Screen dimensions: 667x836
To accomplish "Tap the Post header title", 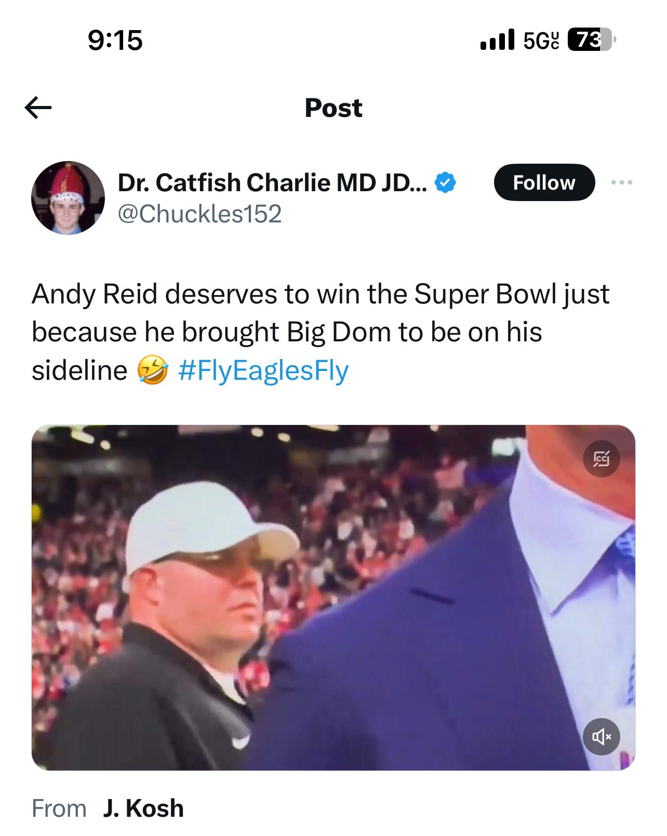I will tap(333, 108).
